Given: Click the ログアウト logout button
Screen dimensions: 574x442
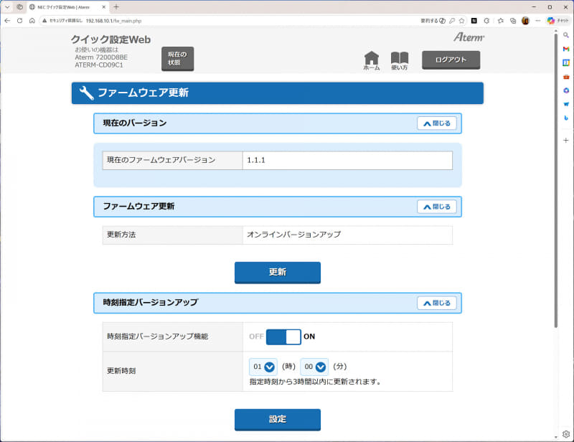Looking at the screenshot, I should point(453,59).
